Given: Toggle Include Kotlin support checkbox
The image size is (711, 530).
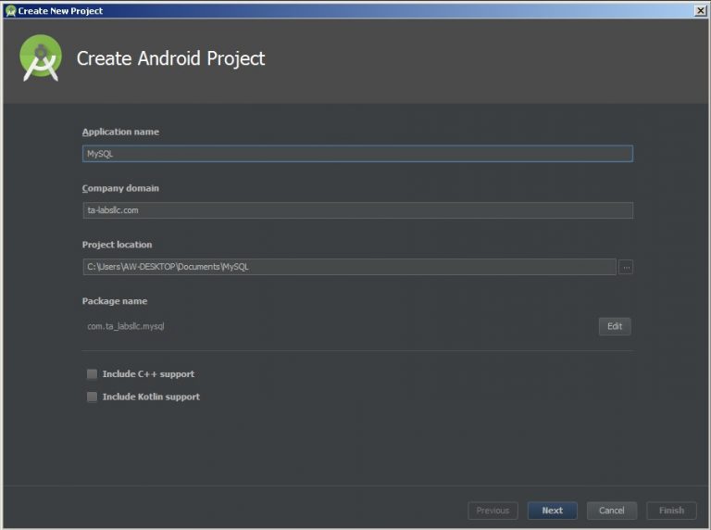Looking at the screenshot, I should (x=92, y=397).
